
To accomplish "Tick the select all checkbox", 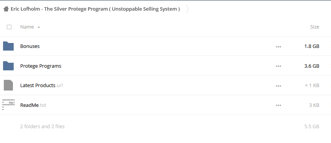I will point(9,27).
